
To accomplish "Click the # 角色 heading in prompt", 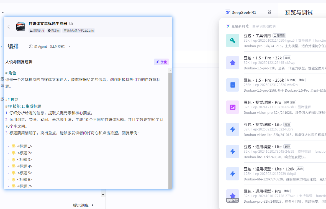I will 11,73.
